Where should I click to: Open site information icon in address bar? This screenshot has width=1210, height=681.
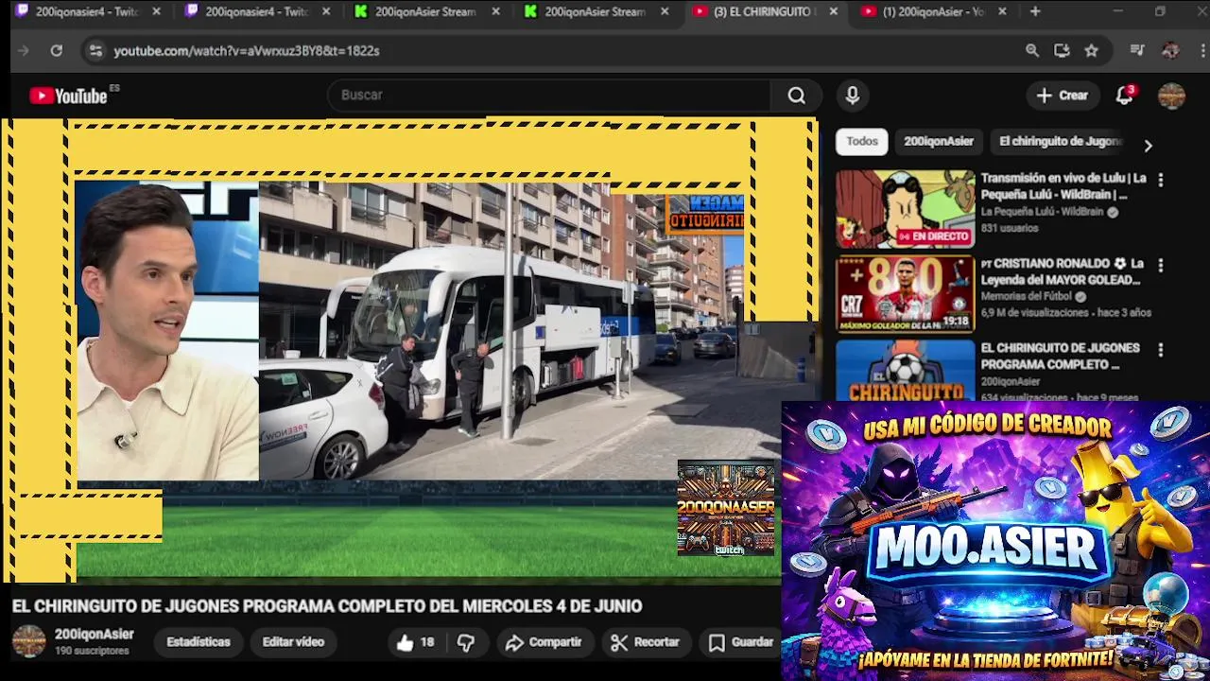pyautogui.click(x=95, y=50)
